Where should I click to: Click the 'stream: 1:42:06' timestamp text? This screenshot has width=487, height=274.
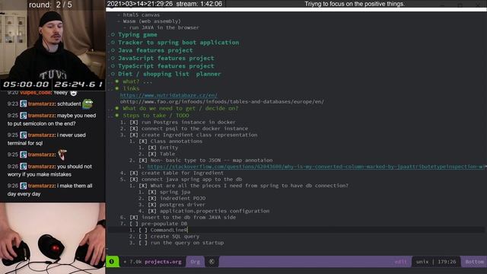tap(199, 4)
